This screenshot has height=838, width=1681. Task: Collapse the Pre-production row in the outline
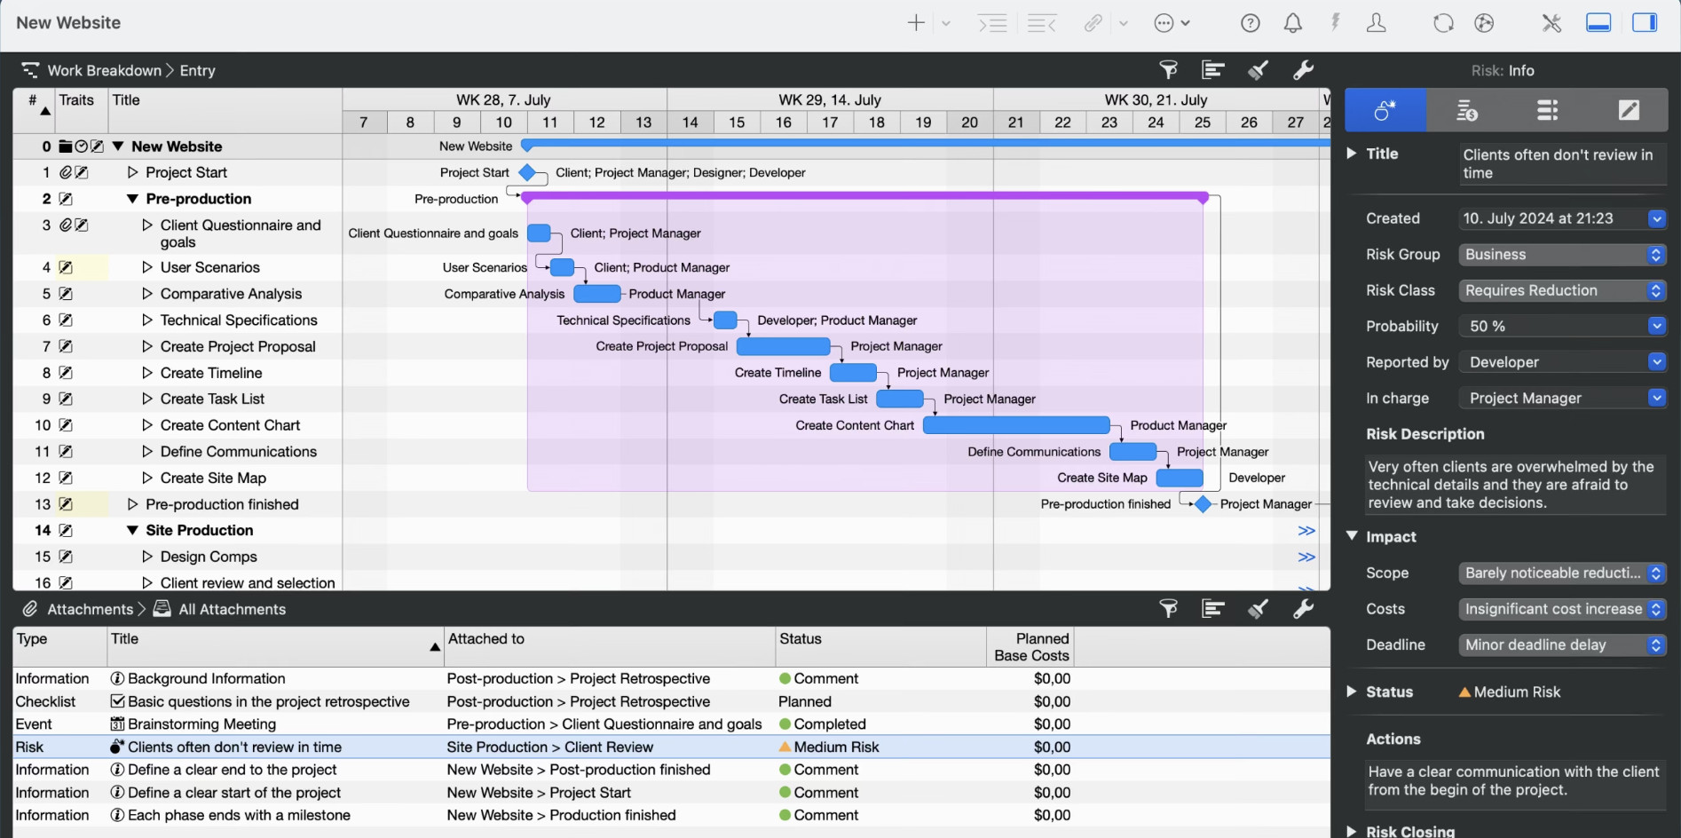[x=130, y=198]
